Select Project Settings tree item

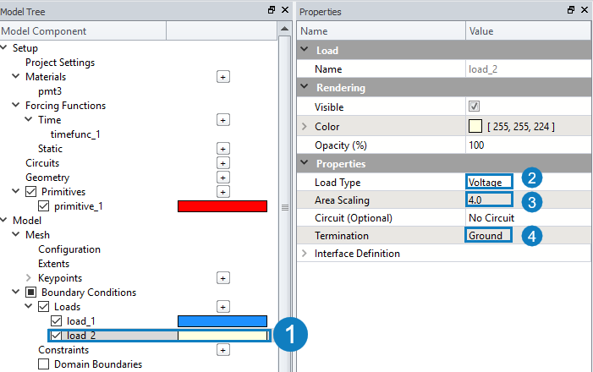pyautogui.click(x=60, y=63)
